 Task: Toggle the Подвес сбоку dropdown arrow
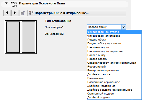click(x=123, y=27)
